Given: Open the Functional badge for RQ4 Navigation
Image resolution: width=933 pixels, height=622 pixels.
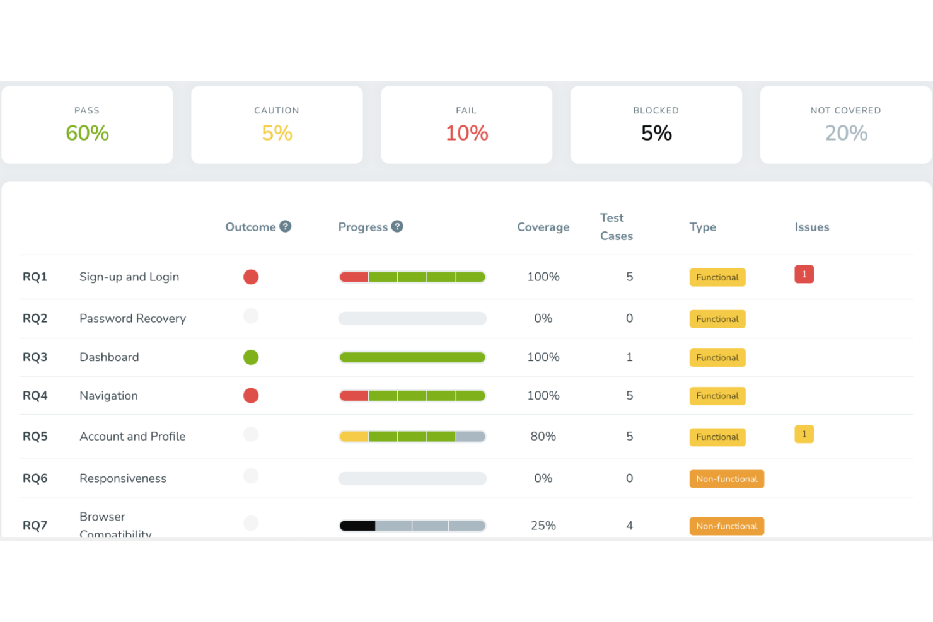Looking at the screenshot, I should (x=717, y=396).
